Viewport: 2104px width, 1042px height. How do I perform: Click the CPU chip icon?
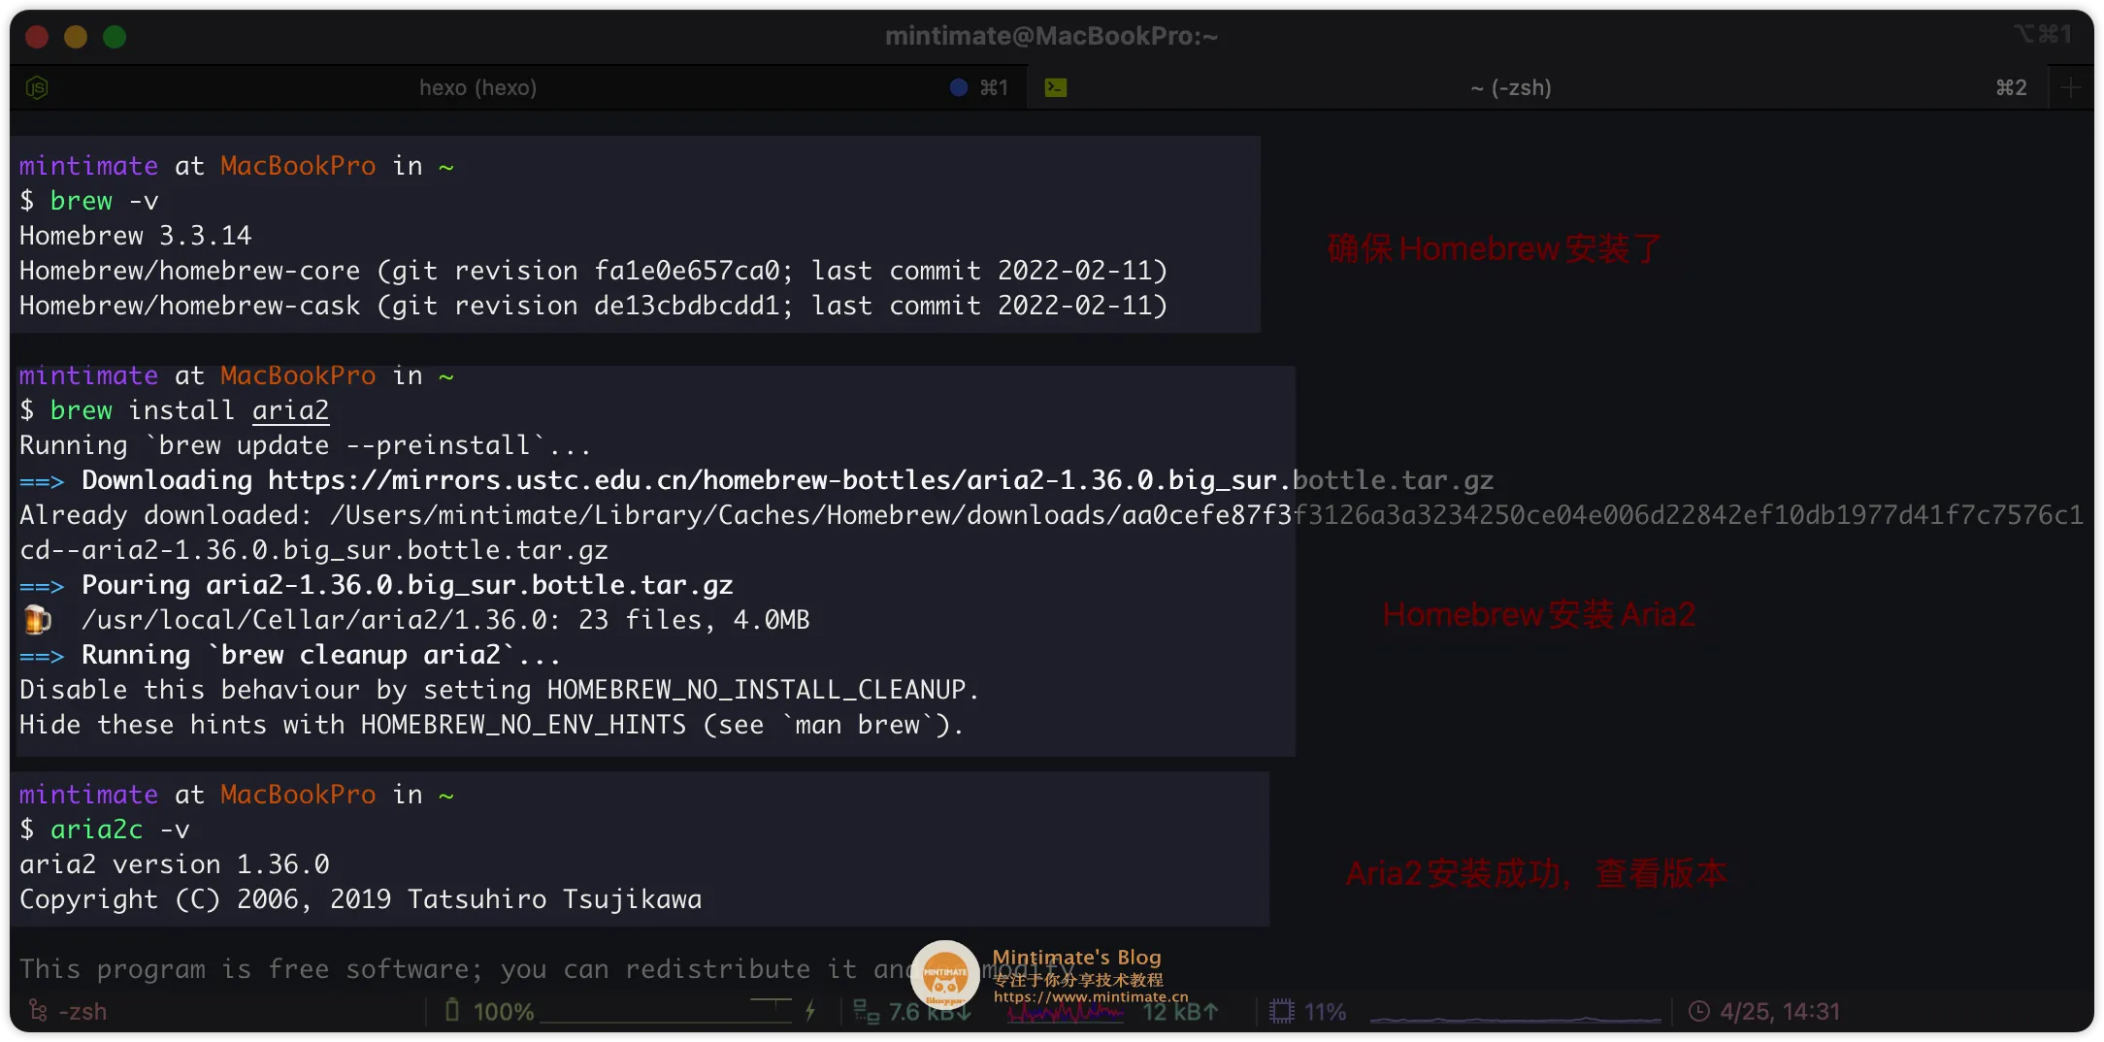[1282, 1011]
